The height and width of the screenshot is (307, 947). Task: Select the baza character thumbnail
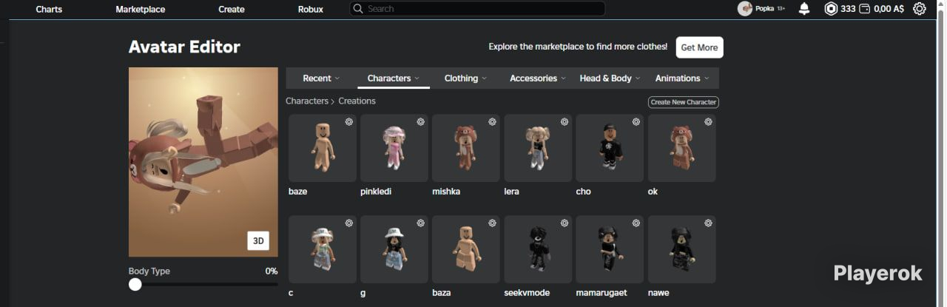click(x=465, y=249)
